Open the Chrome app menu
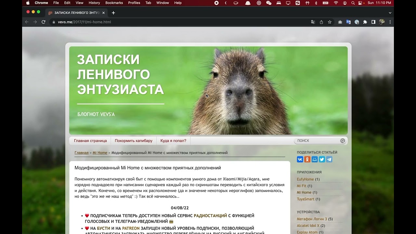416x234 pixels. [41, 3]
